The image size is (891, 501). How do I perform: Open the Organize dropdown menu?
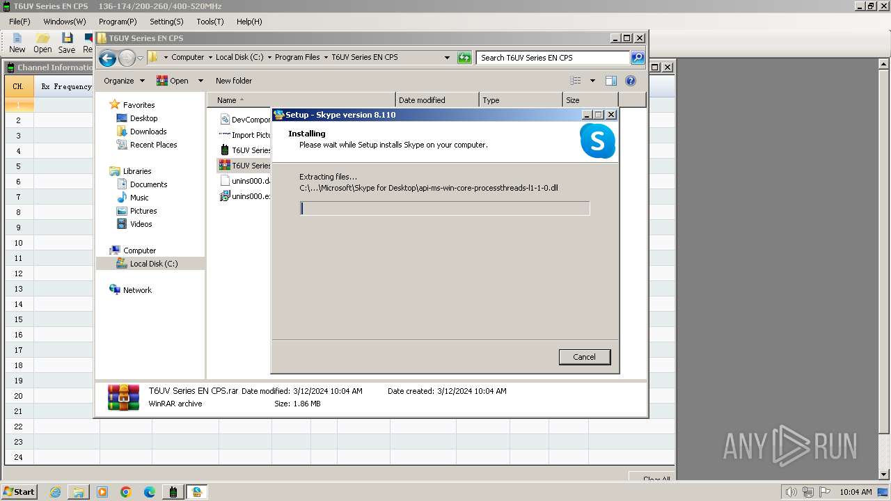124,81
